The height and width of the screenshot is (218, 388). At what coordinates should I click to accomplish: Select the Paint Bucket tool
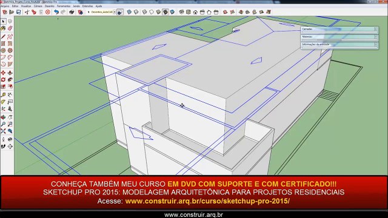point(3,28)
